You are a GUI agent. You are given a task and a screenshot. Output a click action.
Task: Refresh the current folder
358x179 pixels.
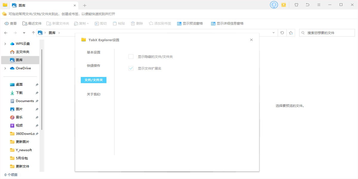click(x=282, y=33)
